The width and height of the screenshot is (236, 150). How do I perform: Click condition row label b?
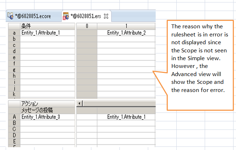pos(14,39)
